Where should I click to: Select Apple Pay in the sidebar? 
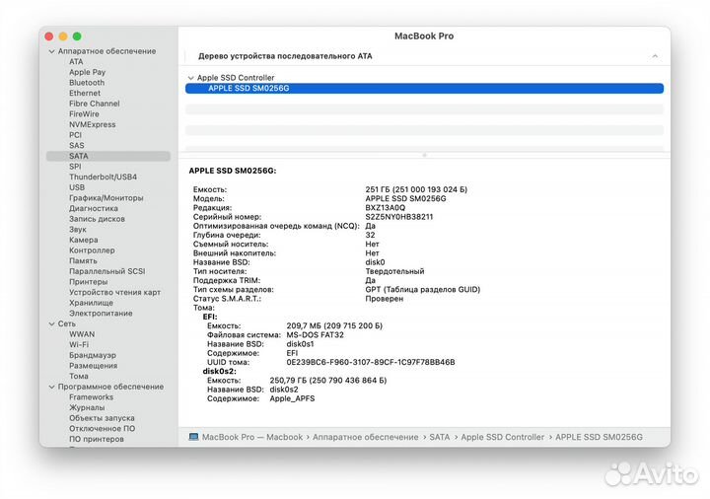coord(87,72)
